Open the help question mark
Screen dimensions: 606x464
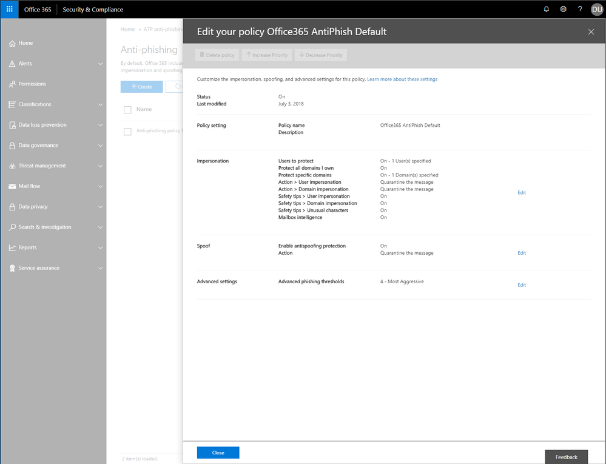point(580,9)
